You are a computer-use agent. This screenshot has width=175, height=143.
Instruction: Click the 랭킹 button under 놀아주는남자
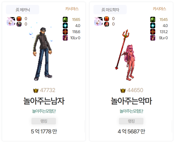pos(44,121)
